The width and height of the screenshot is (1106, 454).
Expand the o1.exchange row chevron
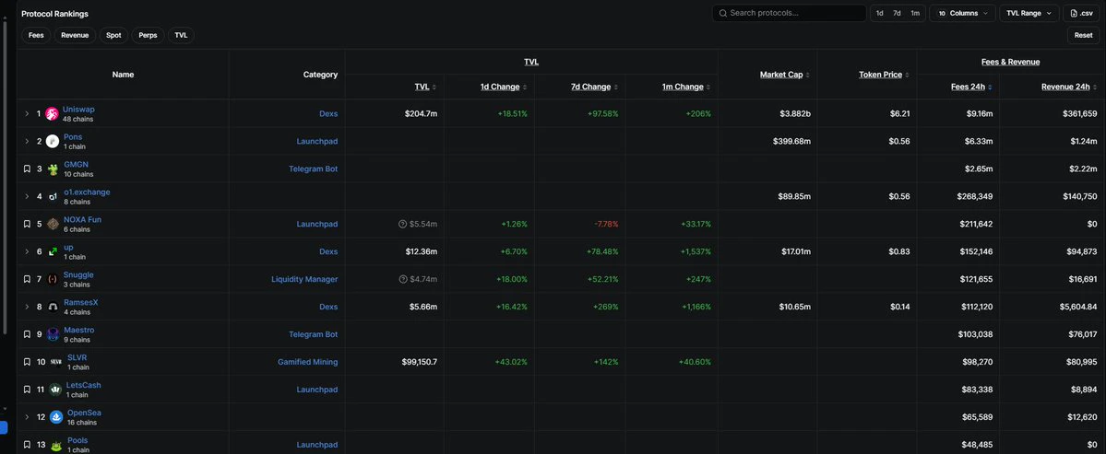[27, 196]
